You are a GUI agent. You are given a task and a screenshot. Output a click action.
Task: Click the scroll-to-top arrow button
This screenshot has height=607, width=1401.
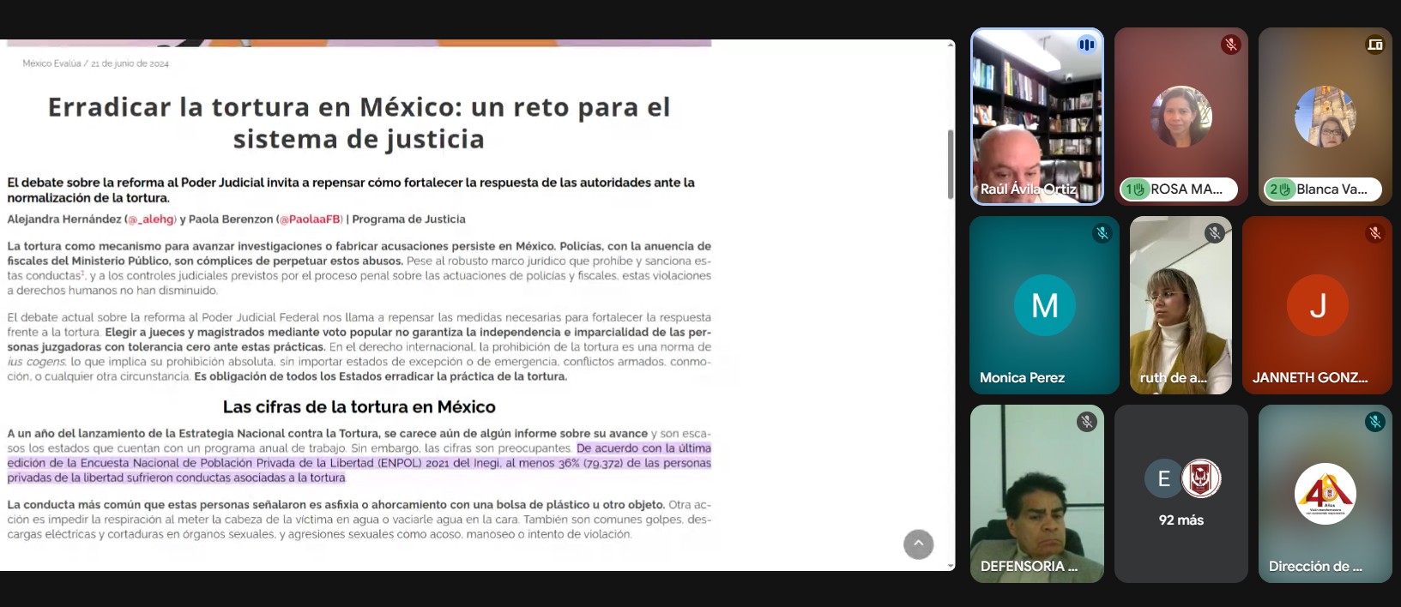point(918,544)
